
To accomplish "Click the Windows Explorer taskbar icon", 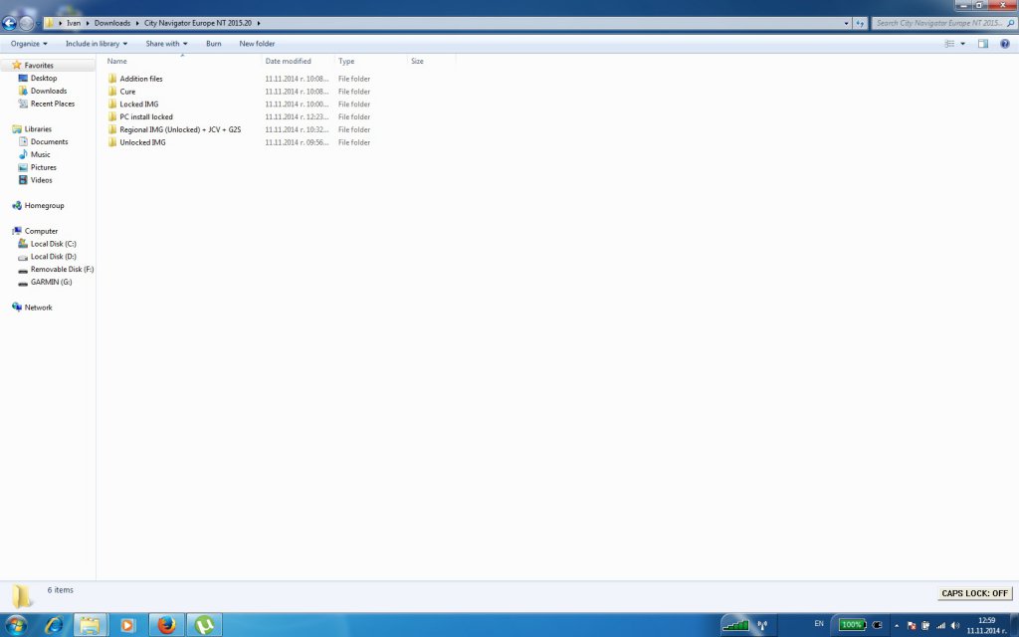I will coord(91,625).
